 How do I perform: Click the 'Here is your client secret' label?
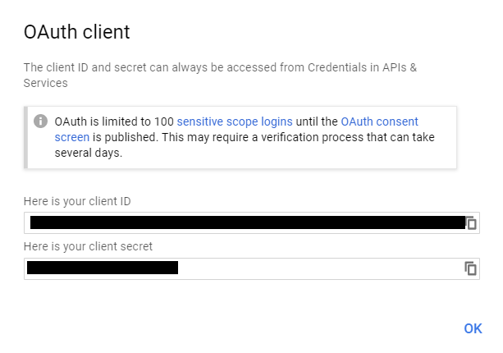click(x=88, y=246)
